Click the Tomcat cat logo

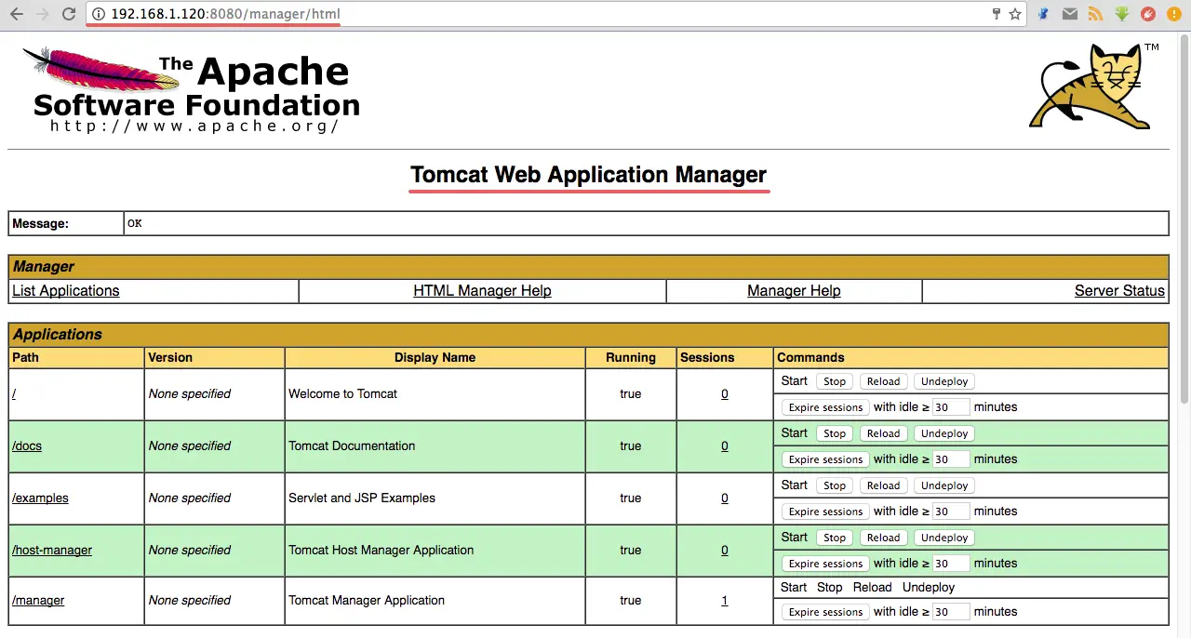click(x=1093, y=86)
